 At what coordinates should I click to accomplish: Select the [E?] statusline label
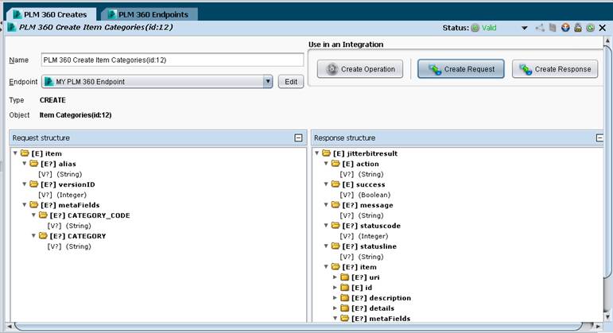[369, 246]
